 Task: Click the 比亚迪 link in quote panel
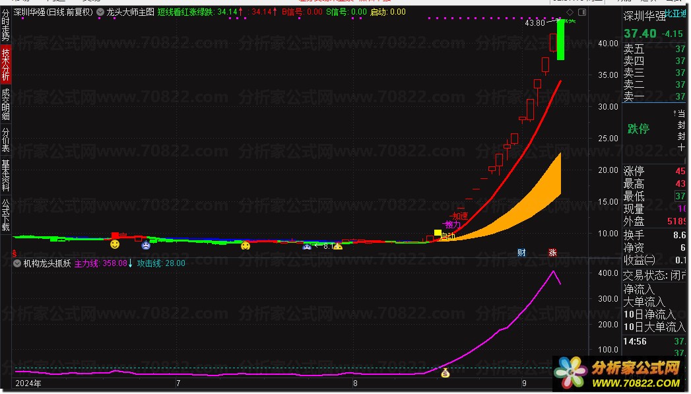676,14
